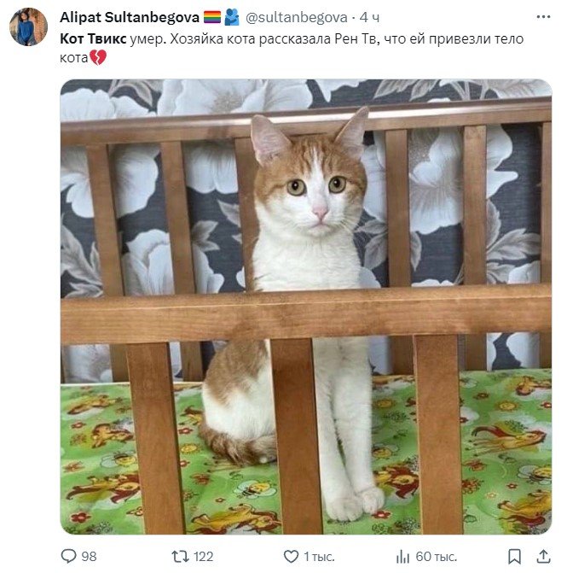View analytics via the bar chart icon

pyautogui.click(x=402, y=557)
